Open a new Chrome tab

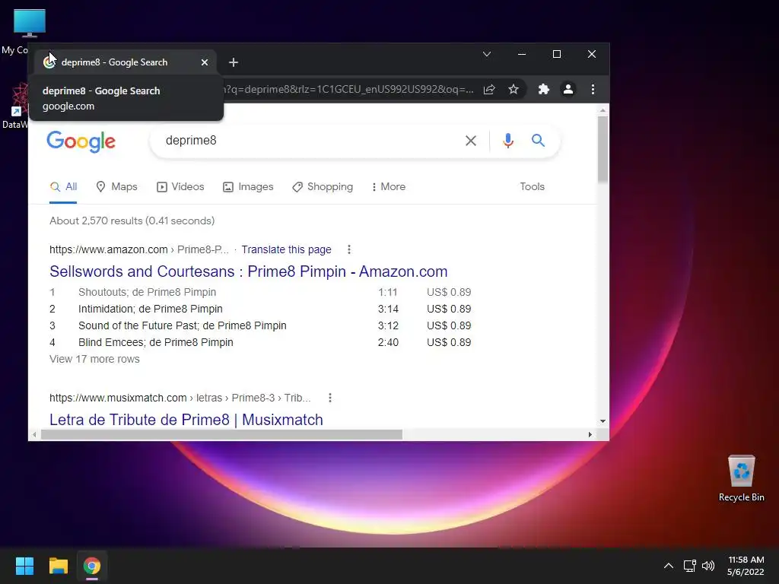(x=234, y=62)
